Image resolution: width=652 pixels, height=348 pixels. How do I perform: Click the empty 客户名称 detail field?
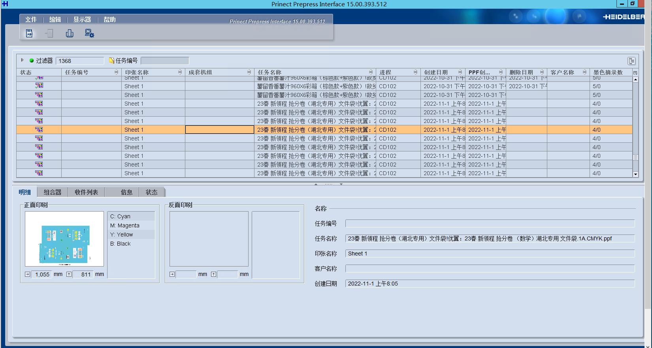[x=490, y=269]
